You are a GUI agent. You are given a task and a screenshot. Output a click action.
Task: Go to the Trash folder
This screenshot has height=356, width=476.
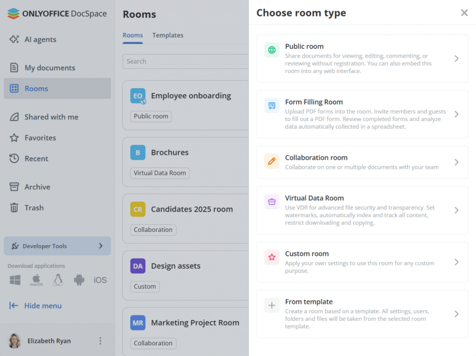coord(34,208)
